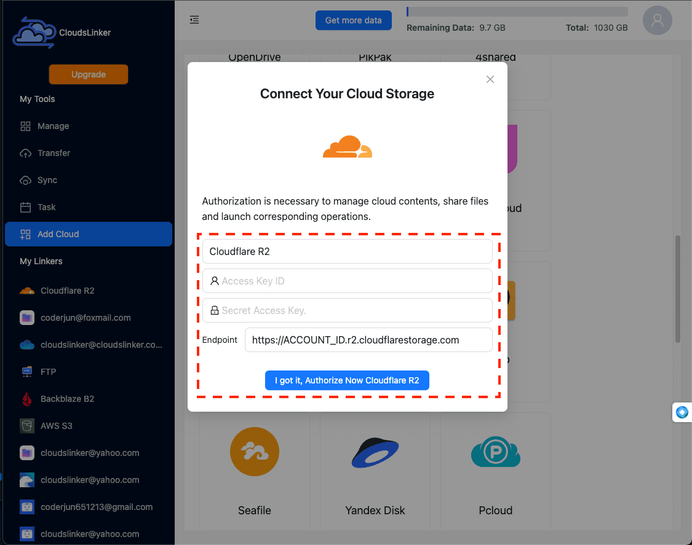The height and width of the screenshot is (545, 692).
Task: Open Cloudflare R2 linker in sidebar
Action: [88, 291]
